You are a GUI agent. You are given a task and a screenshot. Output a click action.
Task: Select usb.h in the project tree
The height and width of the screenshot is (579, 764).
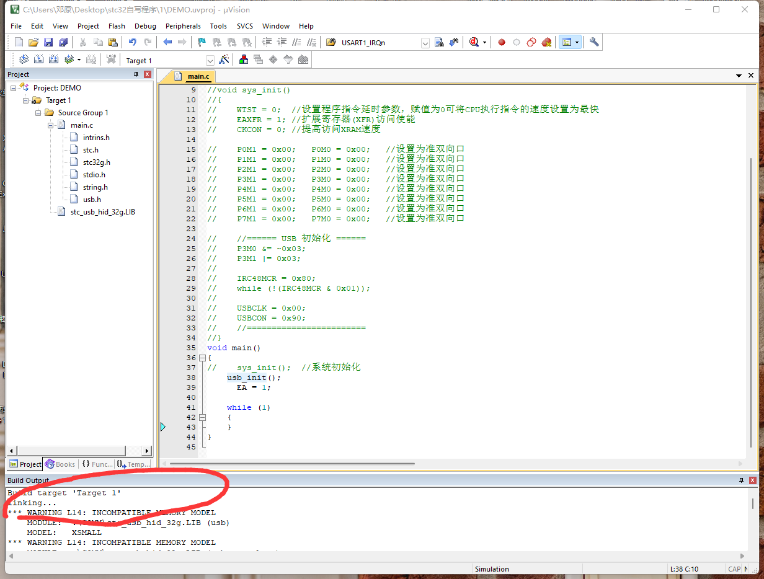coord(92,199)
